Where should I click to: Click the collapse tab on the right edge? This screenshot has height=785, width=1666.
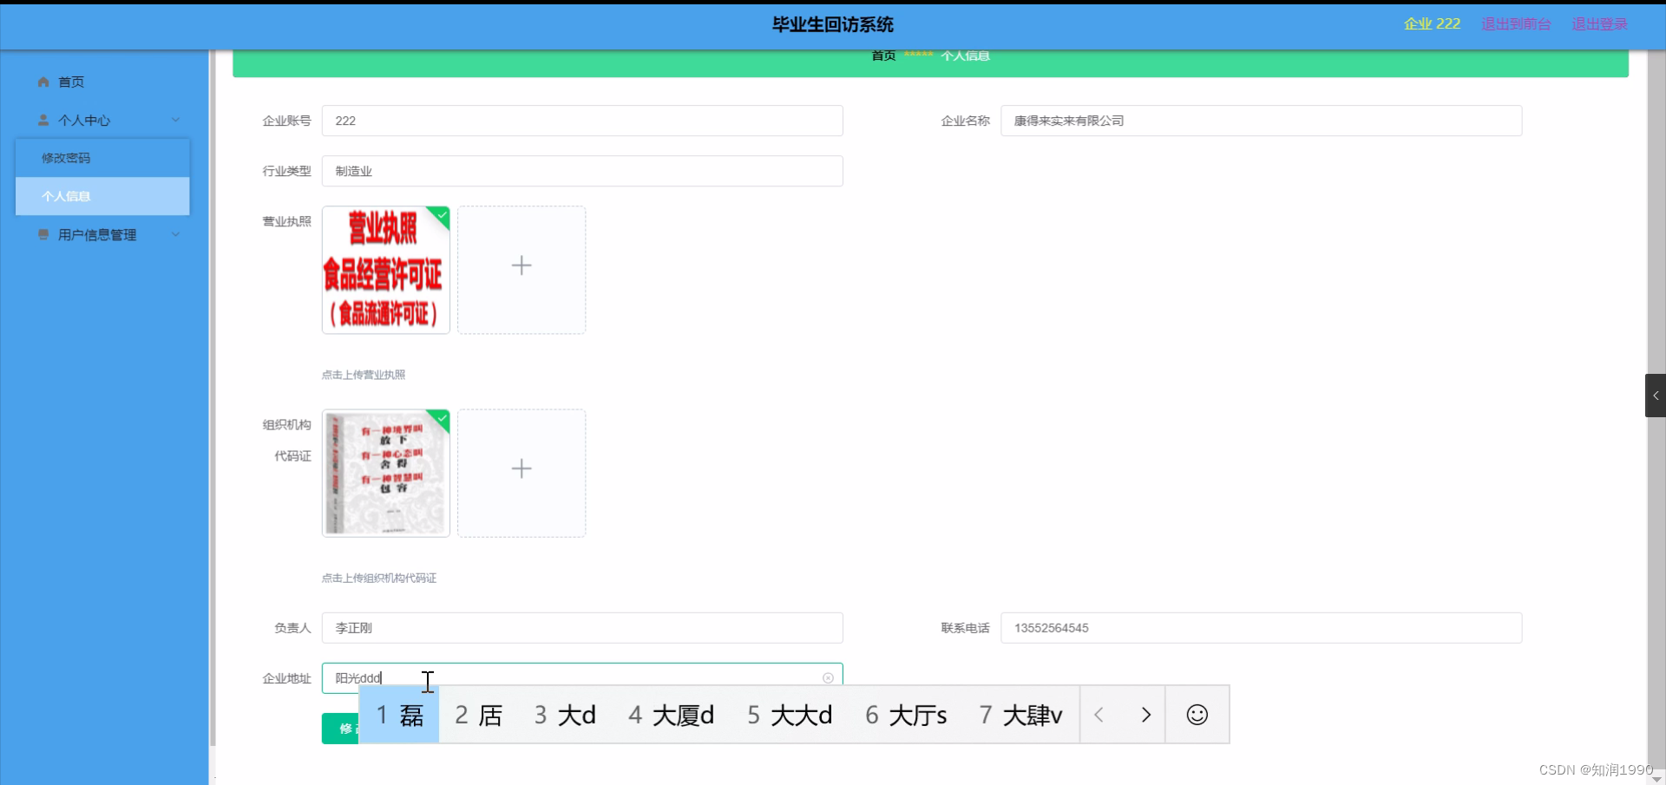tap(1656, 396)
